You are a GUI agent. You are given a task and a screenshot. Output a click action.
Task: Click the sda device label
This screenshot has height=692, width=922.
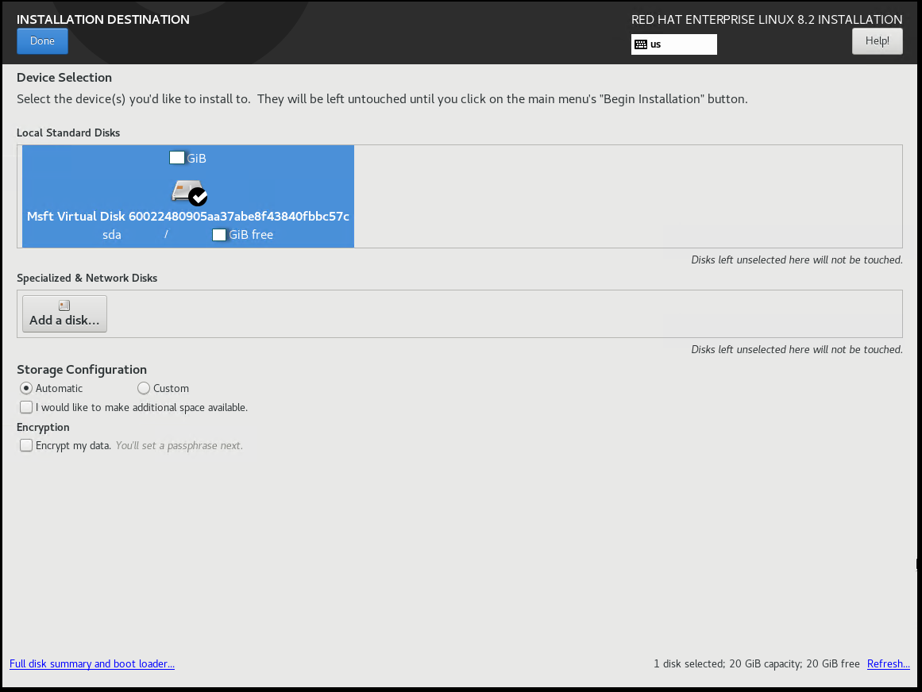pos(112,235)
